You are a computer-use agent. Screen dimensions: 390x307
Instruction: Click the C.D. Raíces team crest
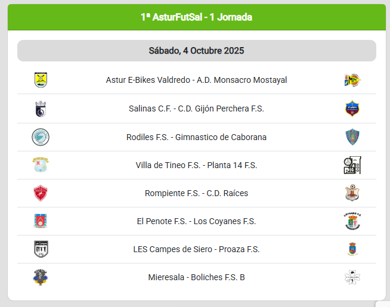(x=352, y=193)
